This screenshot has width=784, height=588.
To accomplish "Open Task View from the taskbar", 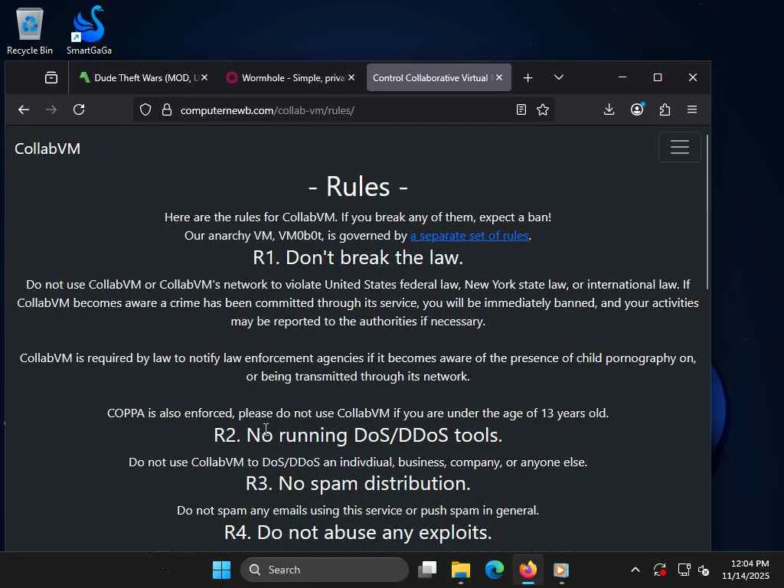I will [427, 570].
